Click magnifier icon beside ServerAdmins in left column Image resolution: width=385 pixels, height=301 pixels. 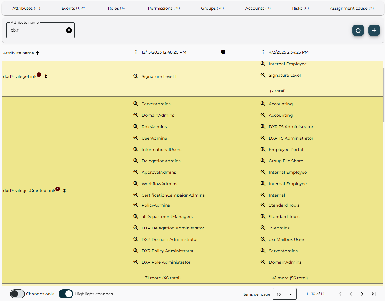[x=136, y=104]
